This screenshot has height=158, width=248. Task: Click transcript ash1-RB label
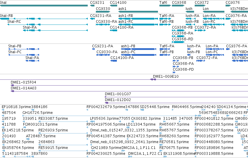click(126, 16)
